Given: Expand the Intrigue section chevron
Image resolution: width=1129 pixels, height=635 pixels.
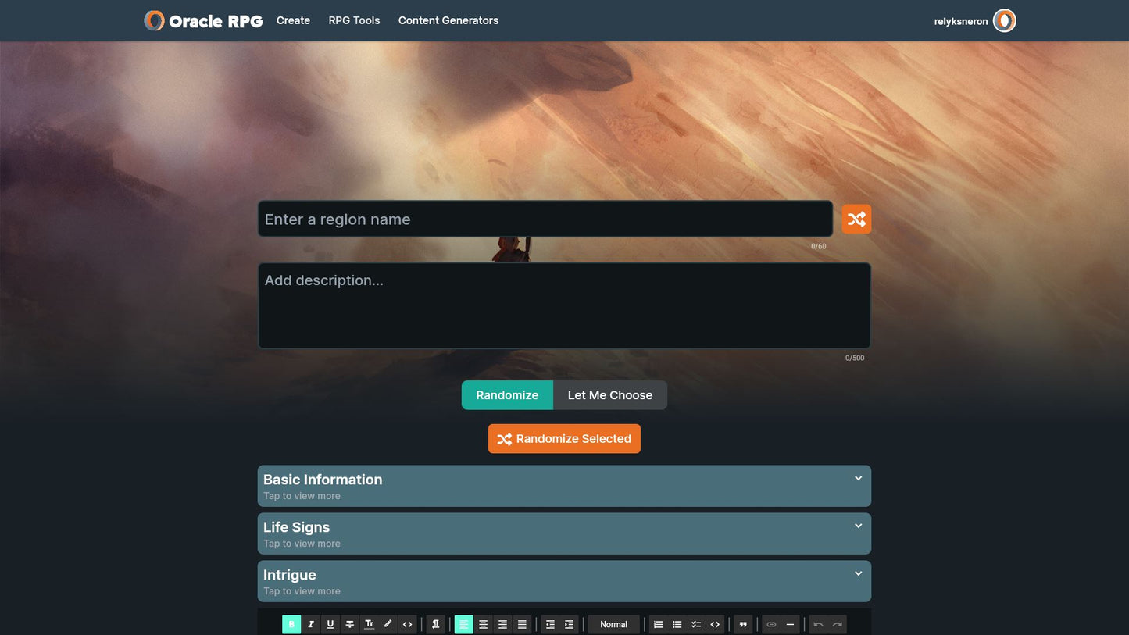Looking at the screenshot, I should (x=858, y=574).
